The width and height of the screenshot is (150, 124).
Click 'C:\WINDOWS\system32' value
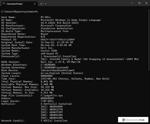click(54, 68)
